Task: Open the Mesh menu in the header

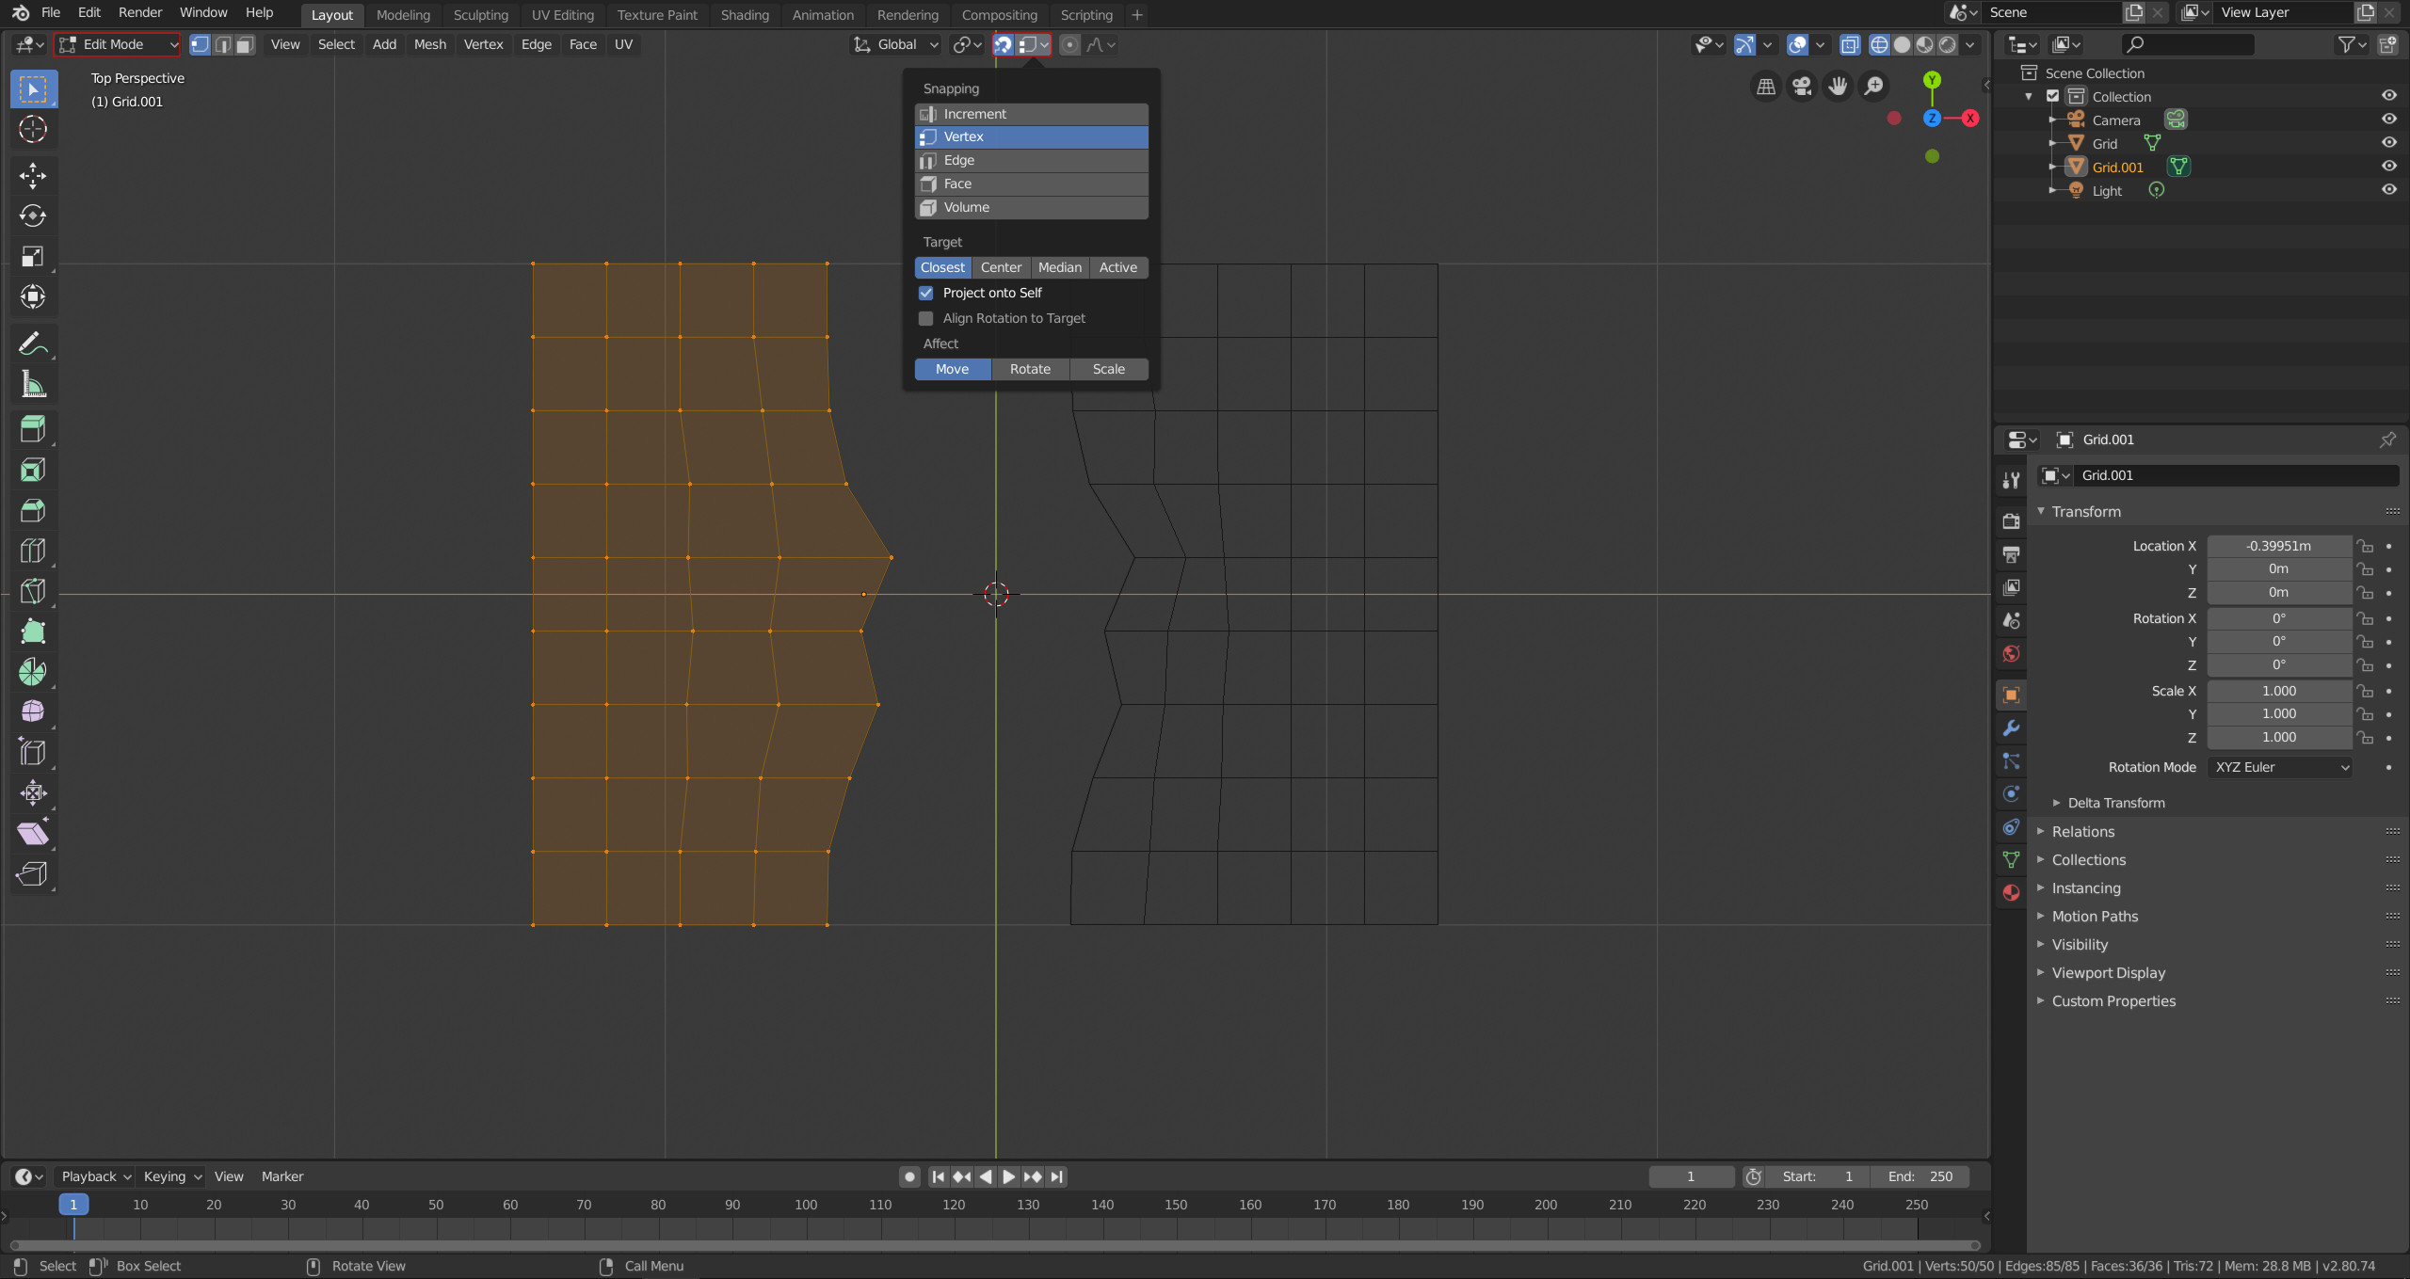Action: [x=429, y=44]
